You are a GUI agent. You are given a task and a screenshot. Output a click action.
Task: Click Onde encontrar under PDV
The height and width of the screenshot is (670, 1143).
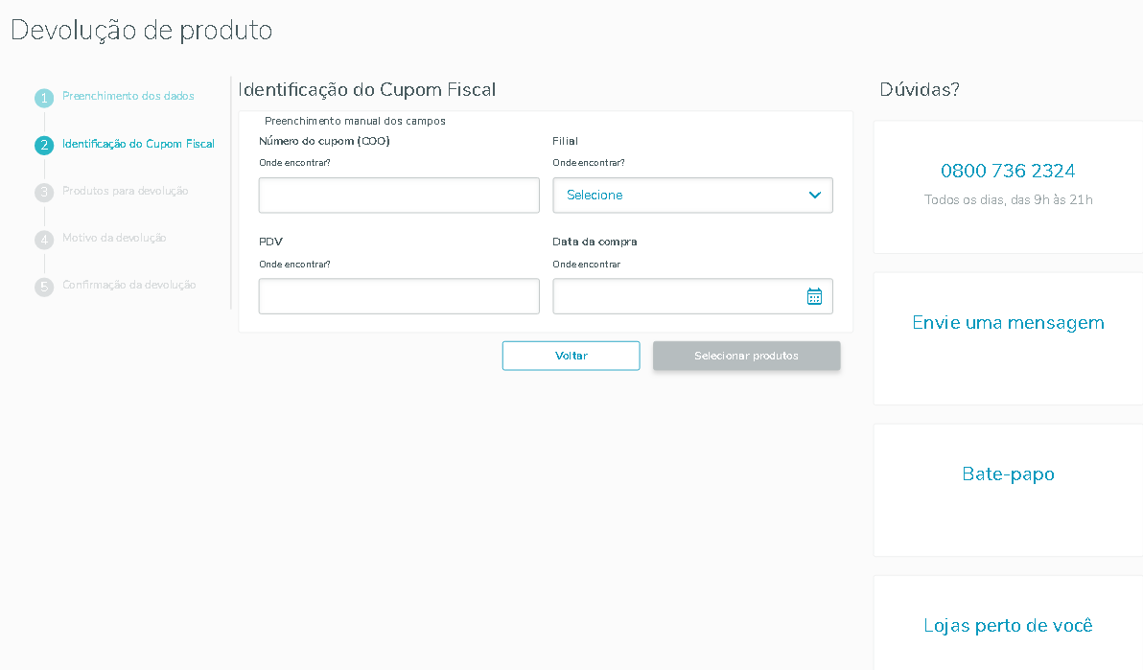click(294, 264)
